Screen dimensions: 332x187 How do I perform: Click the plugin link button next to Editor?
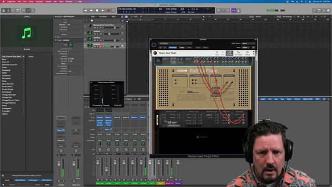click(x=253, y=47)
